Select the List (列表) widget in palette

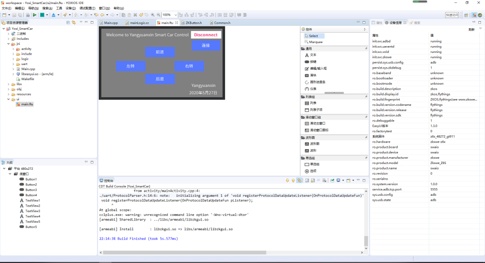point(311,103)
